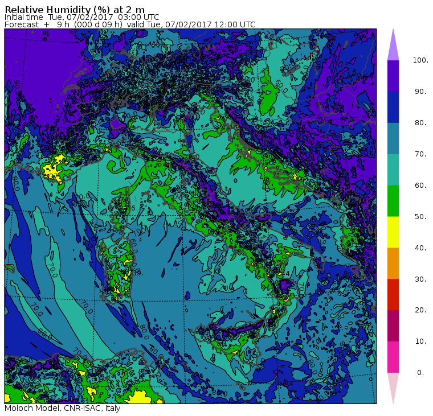The height and width of the screenshot is (416, 433).
Task: Click the dark blue 80–90 legend band
Action: click(x=393, y=107)
